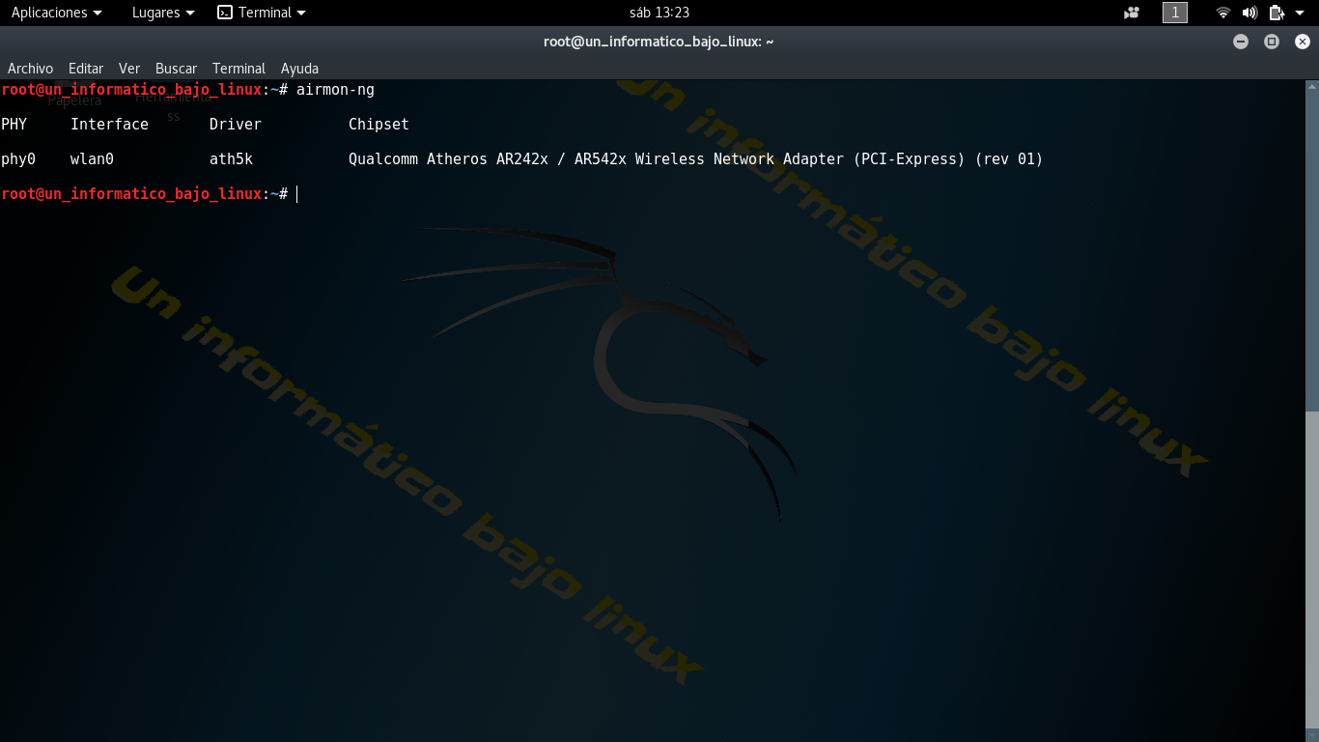Click the airmon-ng command text

point(335,90)
